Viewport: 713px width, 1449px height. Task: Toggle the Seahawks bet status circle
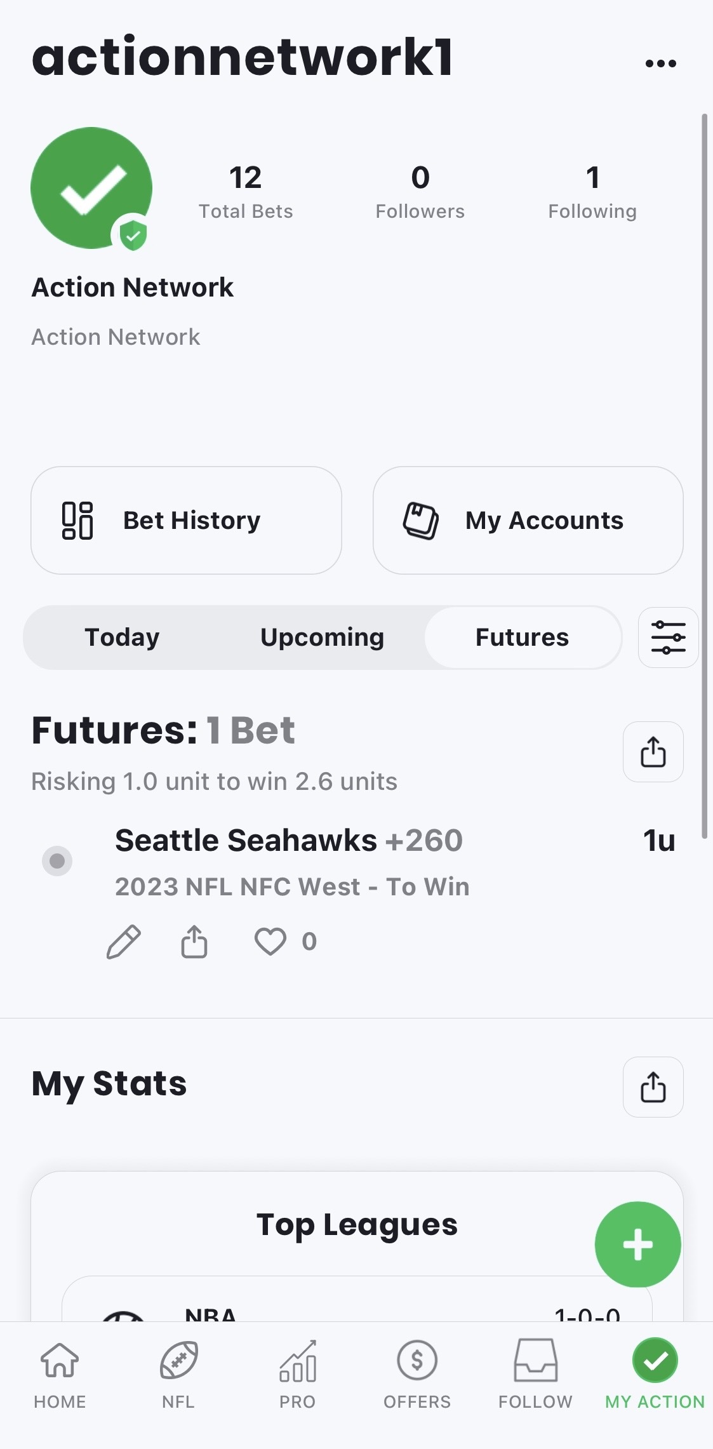(57, 861)
